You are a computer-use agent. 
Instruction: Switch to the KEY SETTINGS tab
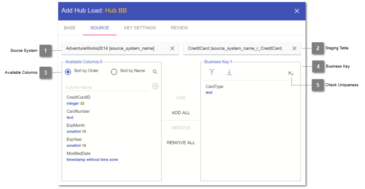point(140,28)
